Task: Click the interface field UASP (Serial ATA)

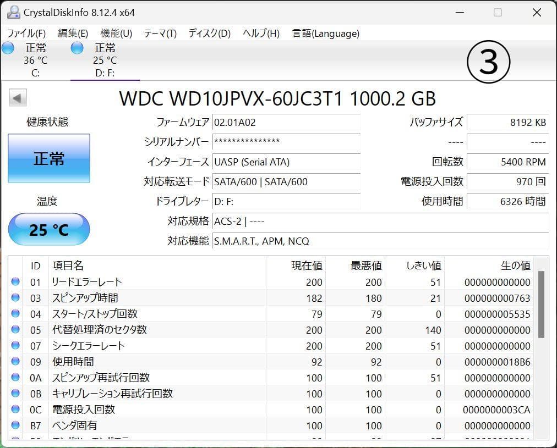Action: click(x=286, y=162)
